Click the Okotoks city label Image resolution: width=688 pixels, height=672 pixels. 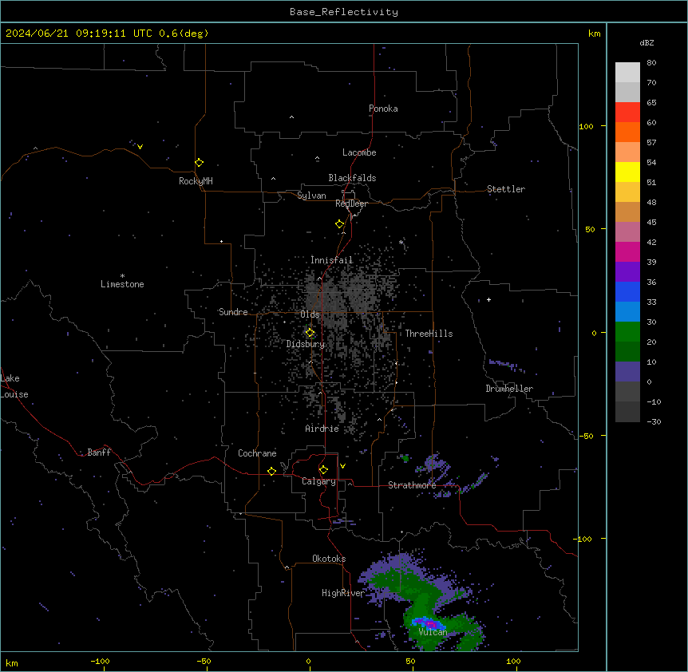pos(329,559)
